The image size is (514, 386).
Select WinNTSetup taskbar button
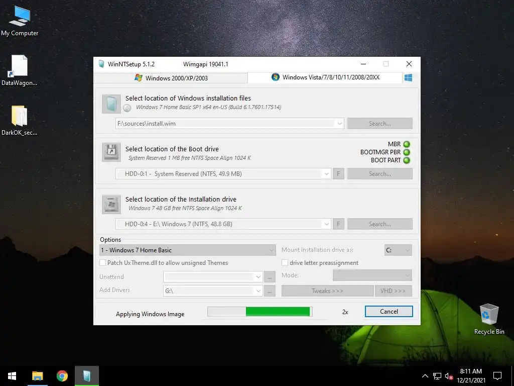[x=86, y=376]
